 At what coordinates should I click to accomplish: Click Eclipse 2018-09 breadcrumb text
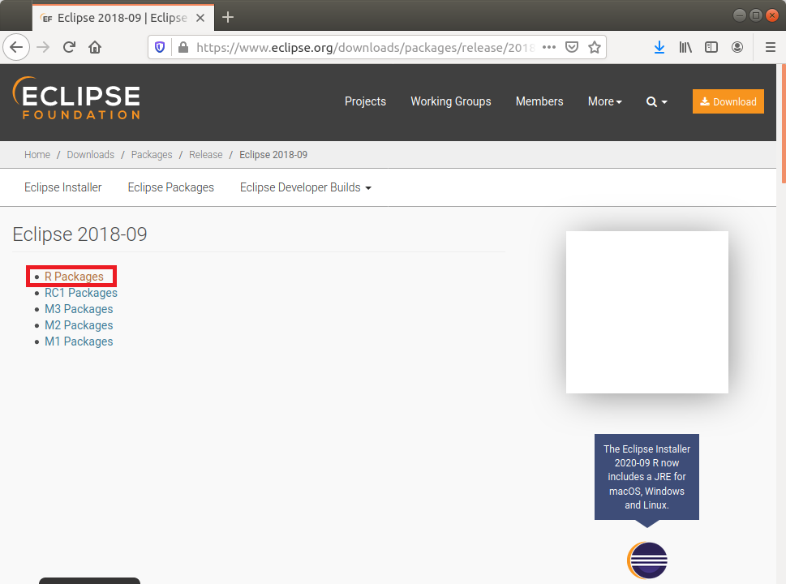[x=273, y=155]
